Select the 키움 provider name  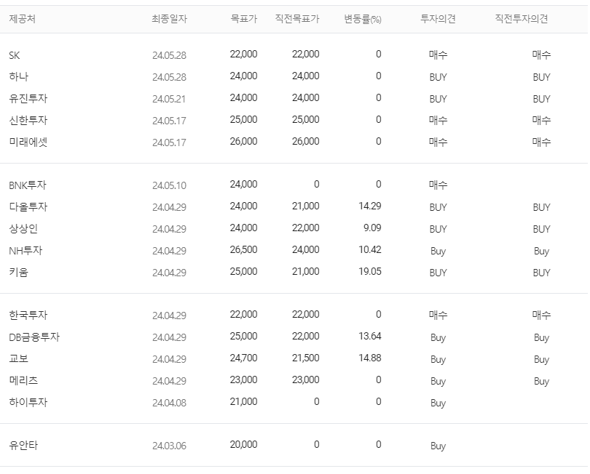coord(19,273)
